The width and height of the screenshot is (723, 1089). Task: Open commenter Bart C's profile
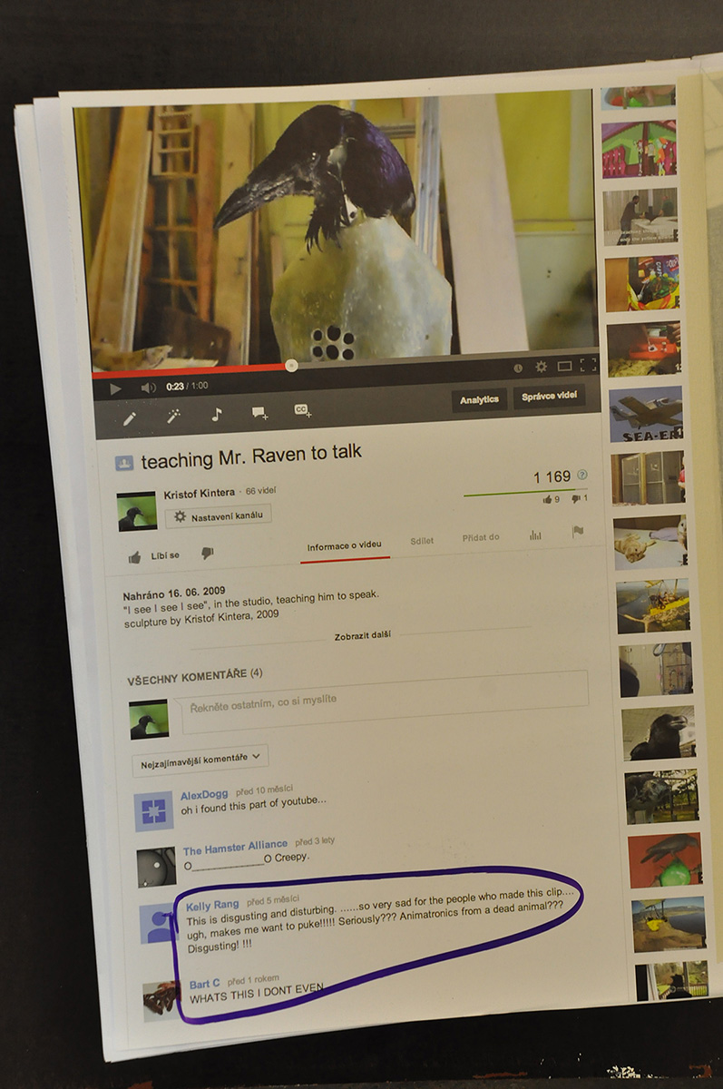point(204,984)
